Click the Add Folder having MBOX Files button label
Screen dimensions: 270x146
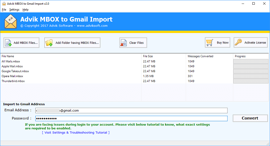point(77,43)
